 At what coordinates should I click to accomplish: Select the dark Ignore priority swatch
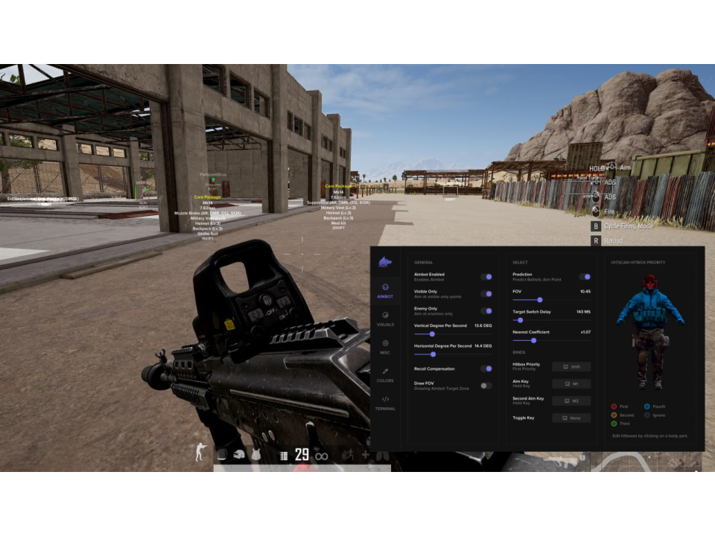click(647, 415)
